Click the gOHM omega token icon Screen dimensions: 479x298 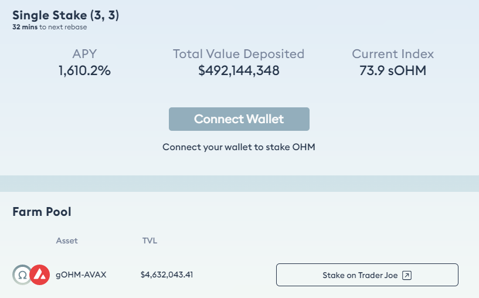coord(21,275)
